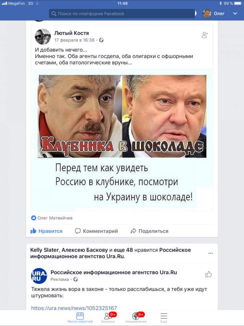Screen dimensions: 244x326
Task: Like the Ura.Ru page with the thumbs-up icon
Action: [208, 274]
